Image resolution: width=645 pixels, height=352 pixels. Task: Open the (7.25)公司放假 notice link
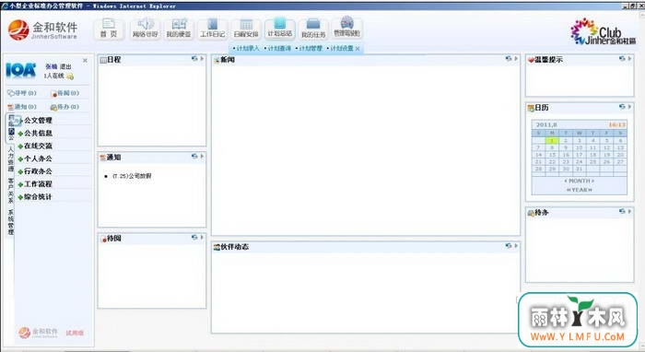pos(132,176)
